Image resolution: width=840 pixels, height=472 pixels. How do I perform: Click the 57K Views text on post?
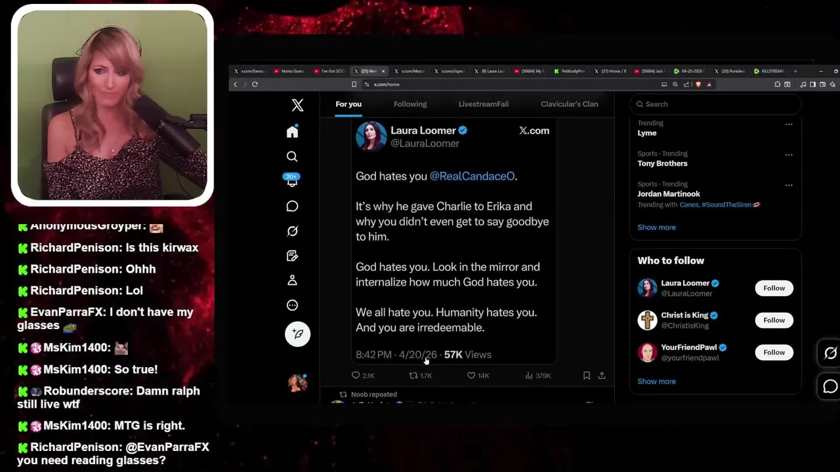pos(467,355)
